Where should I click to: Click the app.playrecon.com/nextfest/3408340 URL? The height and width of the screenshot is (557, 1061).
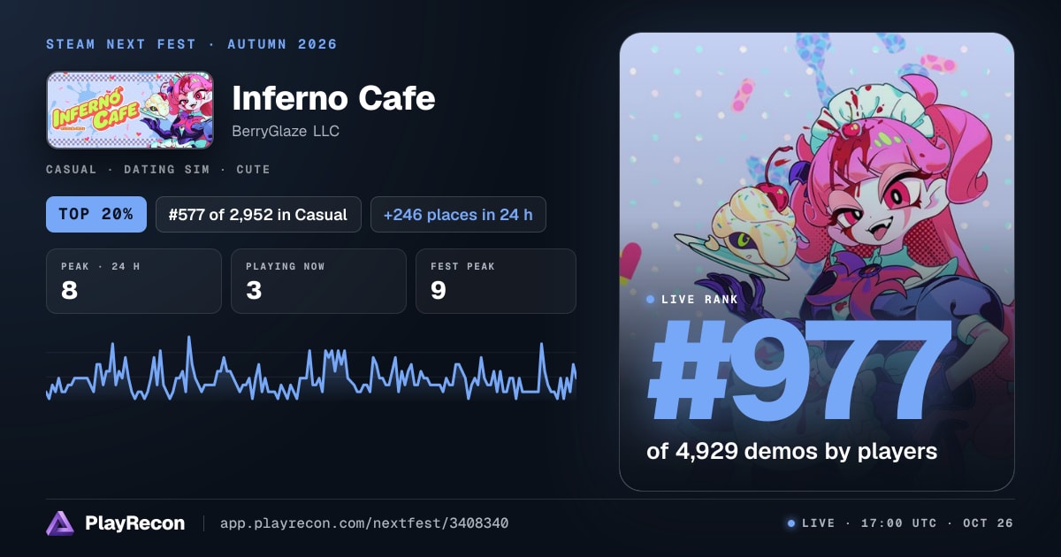(x=364, y=523)
